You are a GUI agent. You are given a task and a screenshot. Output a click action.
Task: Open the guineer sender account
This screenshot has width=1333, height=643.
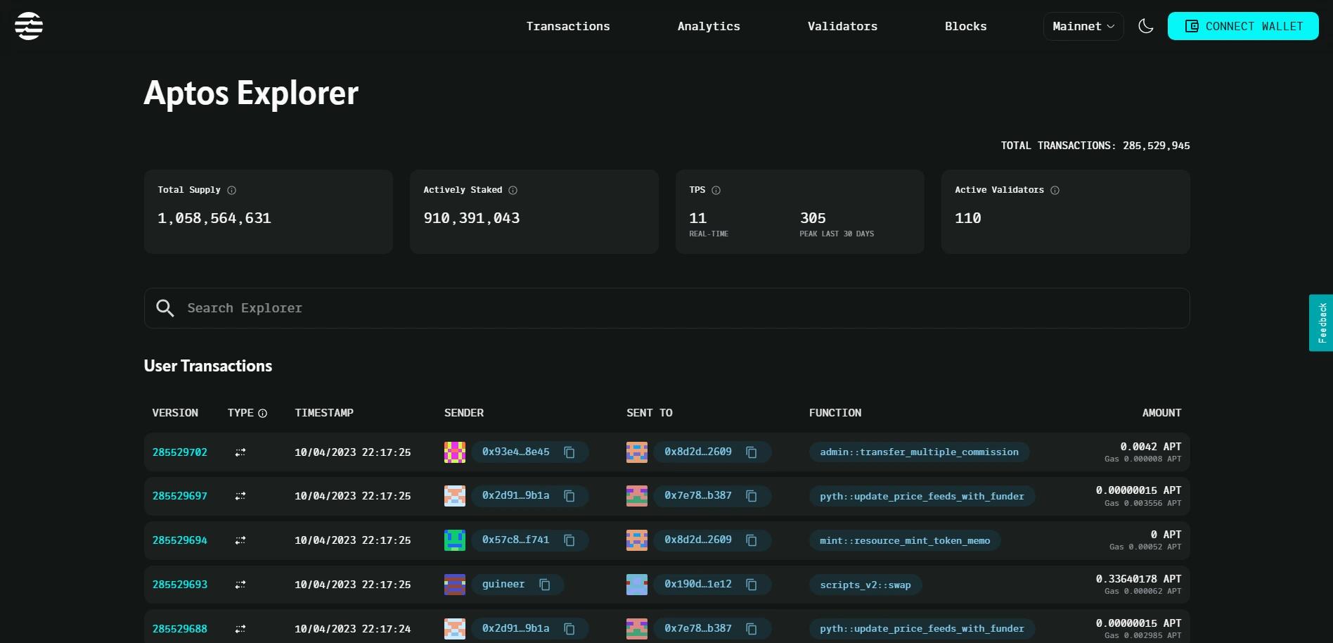503,584
